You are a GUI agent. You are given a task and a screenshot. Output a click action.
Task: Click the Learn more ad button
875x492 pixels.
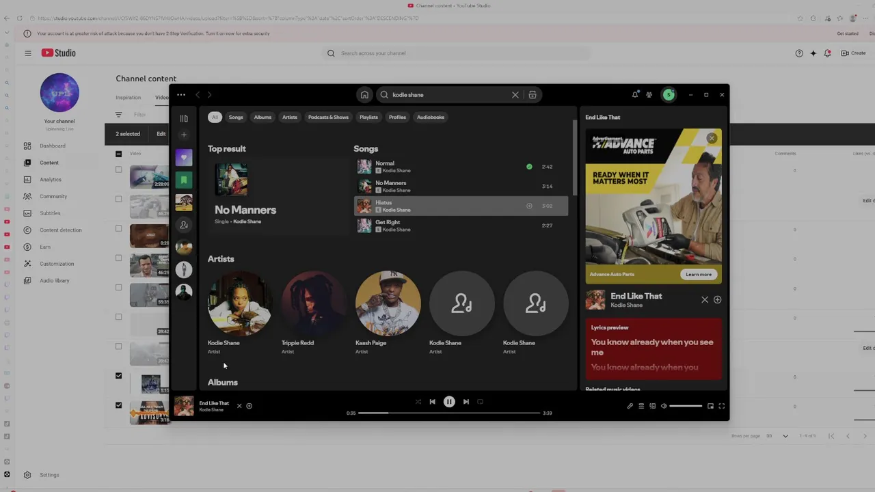(699, 275)
